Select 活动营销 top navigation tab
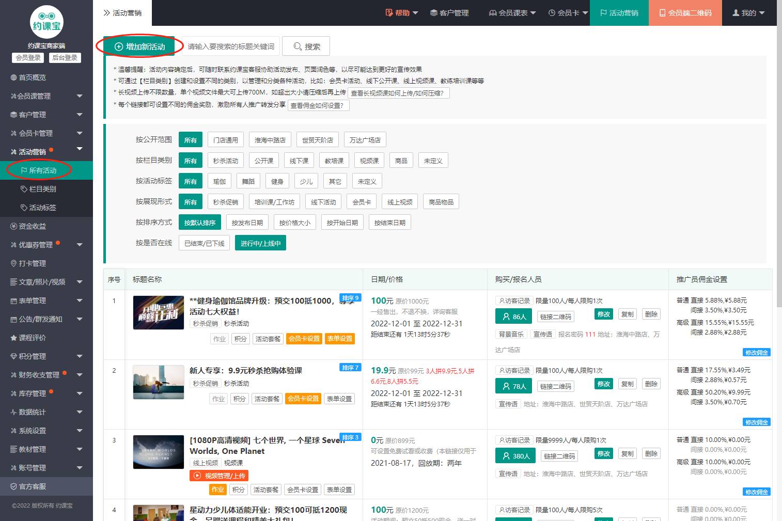782x521 pixels. click(x=619, y=13)
